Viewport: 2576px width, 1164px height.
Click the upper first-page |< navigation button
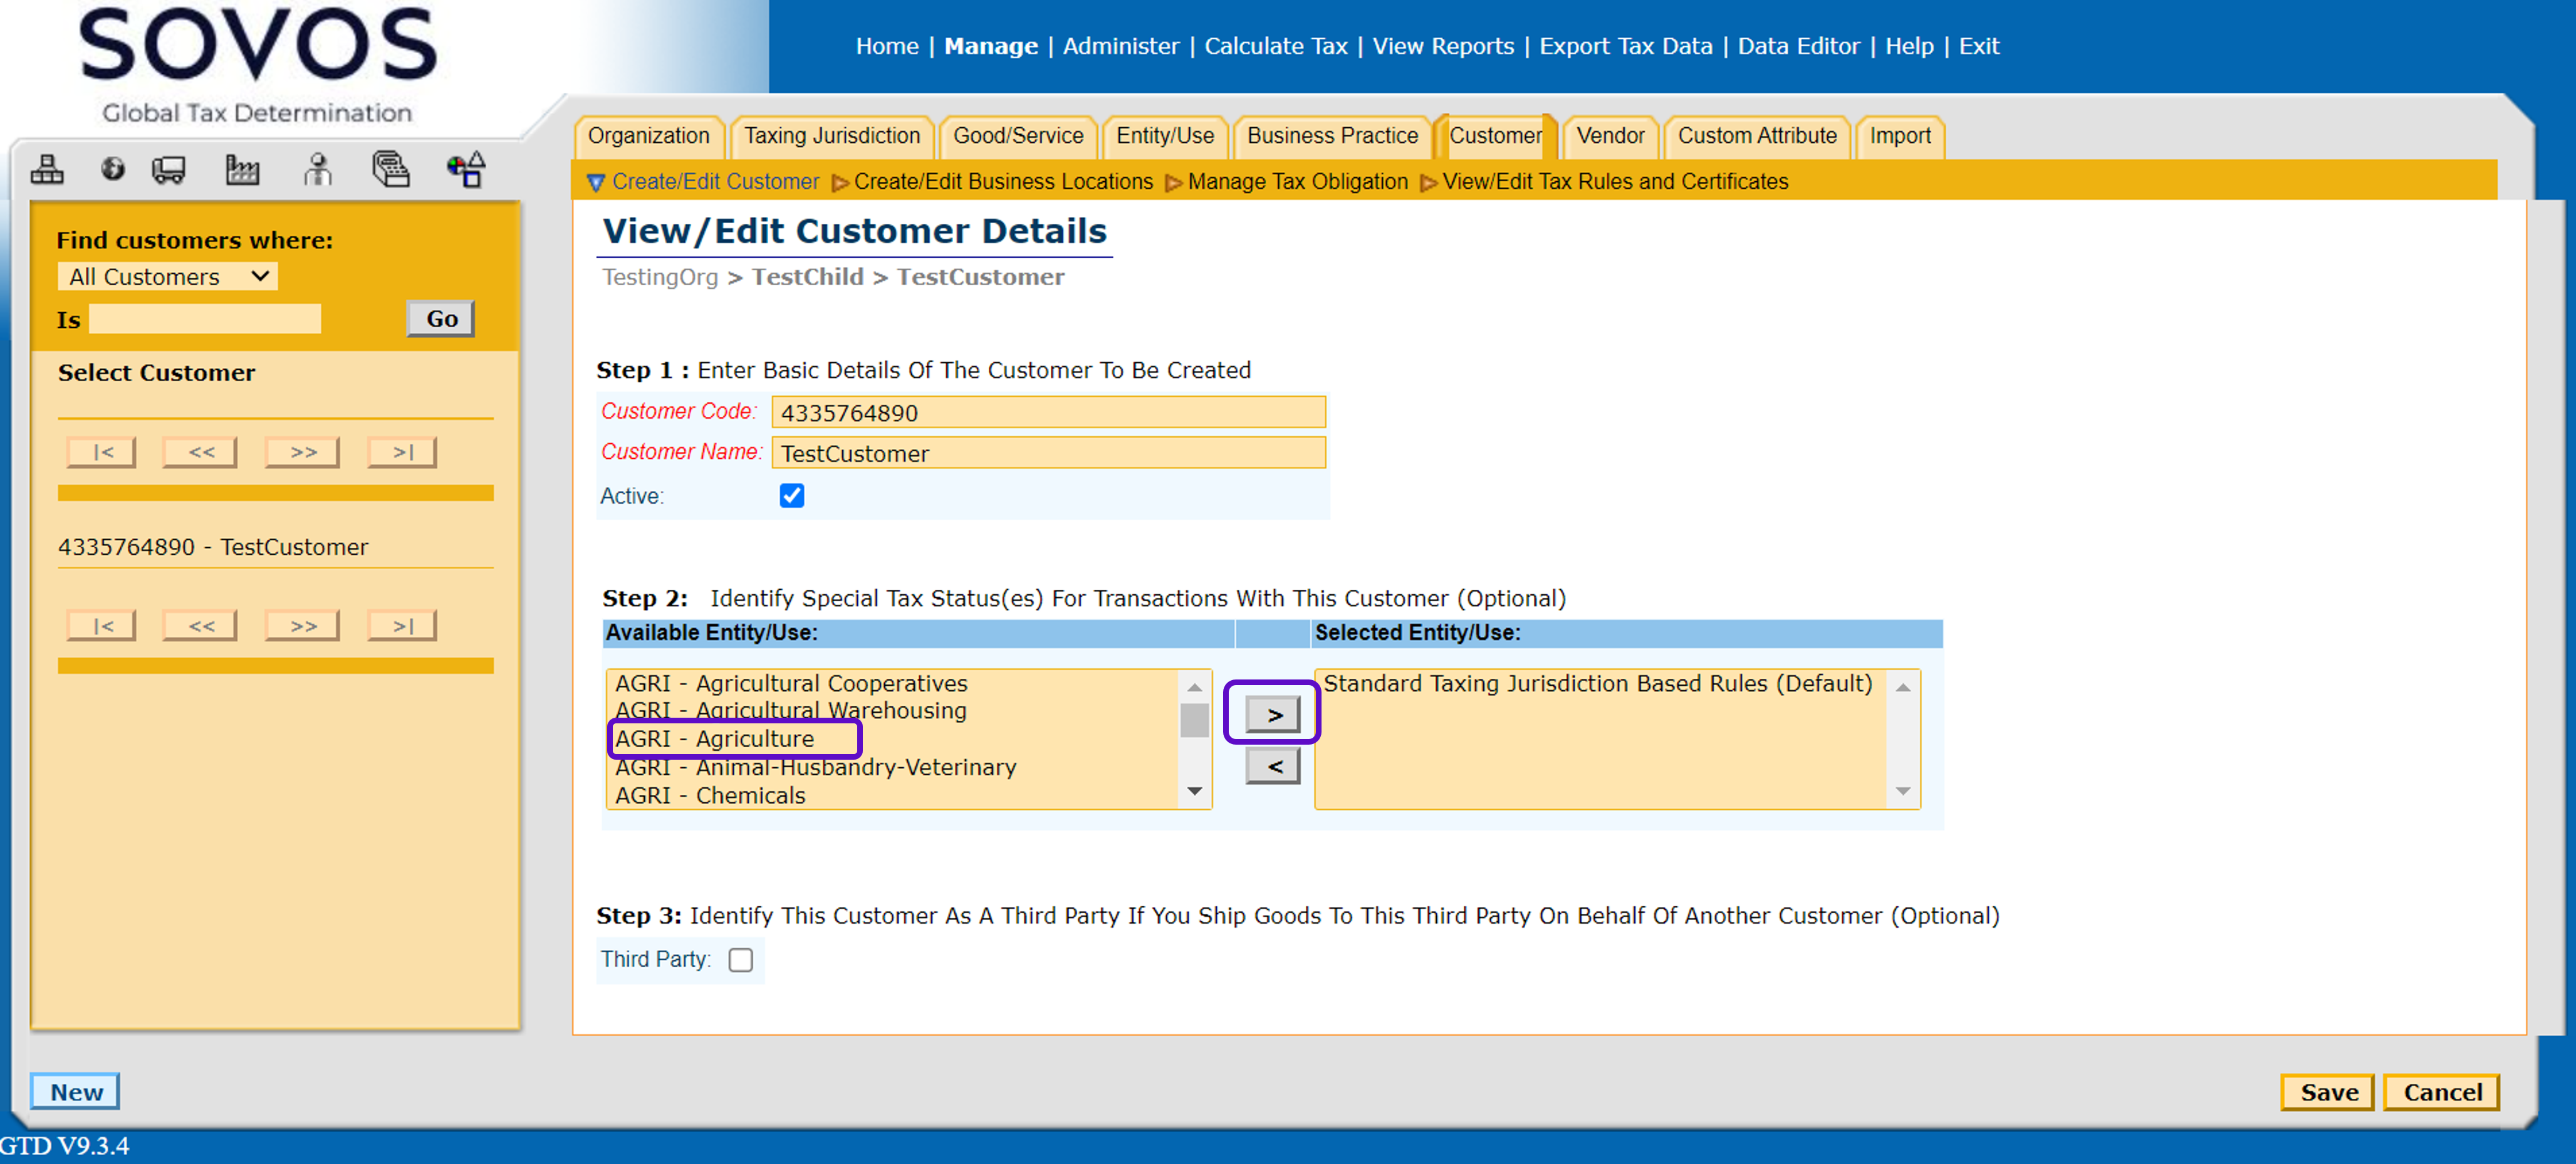click(x=102, y=452)
